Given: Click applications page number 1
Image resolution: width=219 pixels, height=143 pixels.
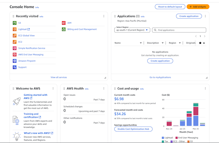Looking at the screenshot, I should click(x=200, y=36).
